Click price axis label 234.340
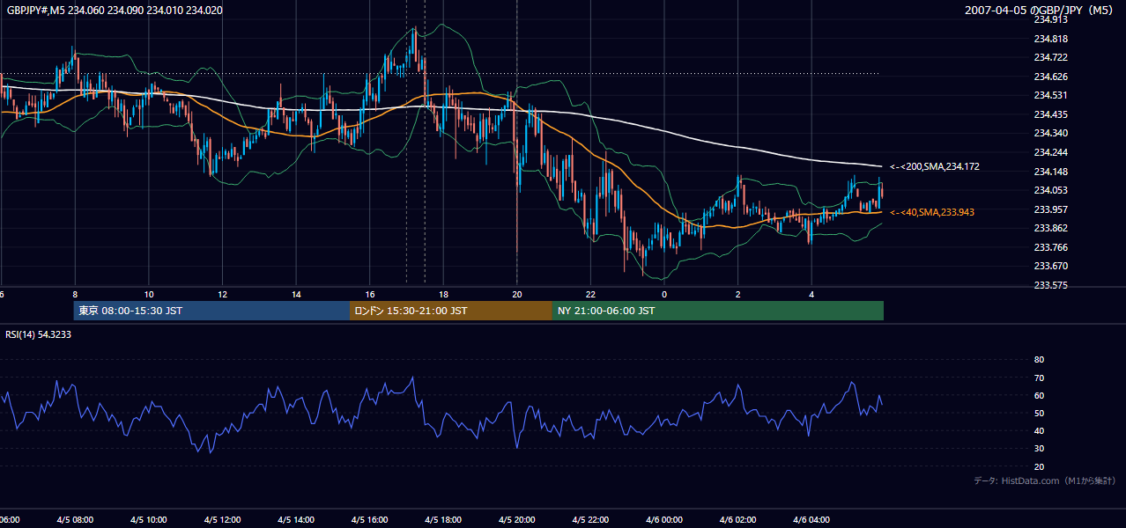The image size is (1126, 528). click(1051, 133)
